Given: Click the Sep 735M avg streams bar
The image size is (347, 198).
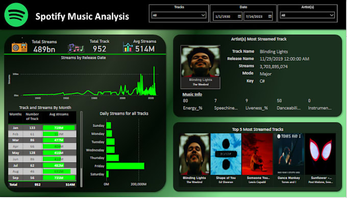Looking at the screenshot, I should coord(59,178).
